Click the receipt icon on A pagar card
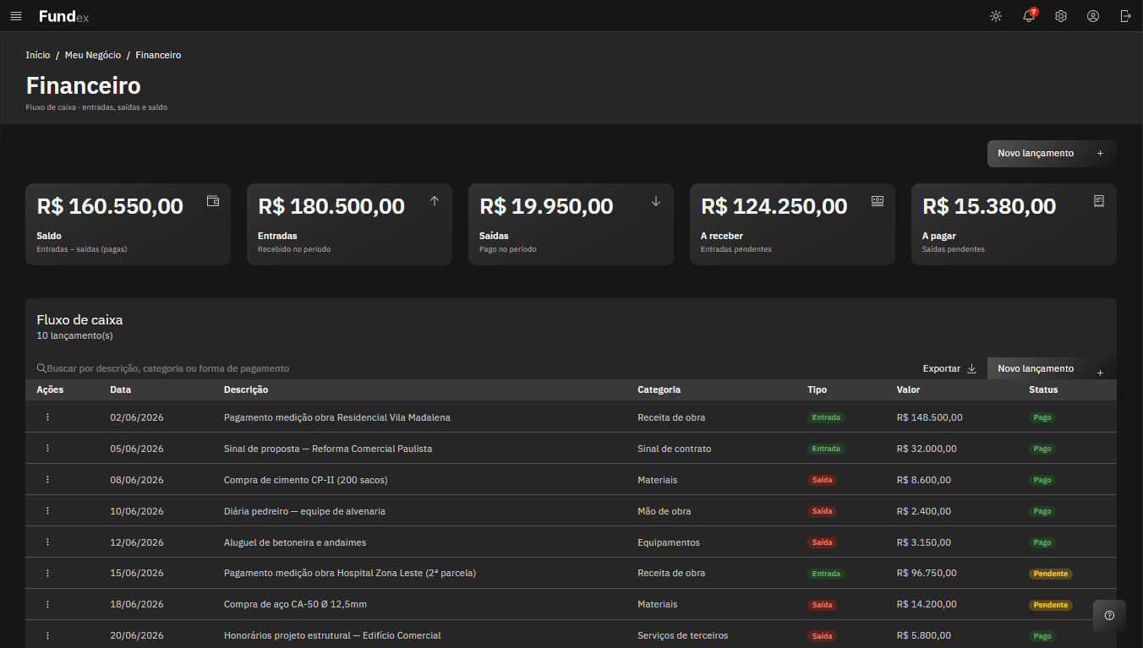Screen dimensions: 1143x648 [1099, 201]
